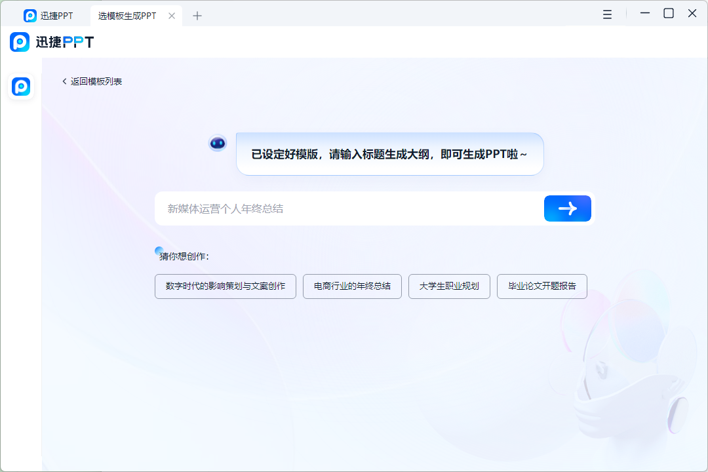Maximize the 迅捷PPT window
Image resolution: width=708 pixels, height=472 pixels.
click(x=669, y=13)
